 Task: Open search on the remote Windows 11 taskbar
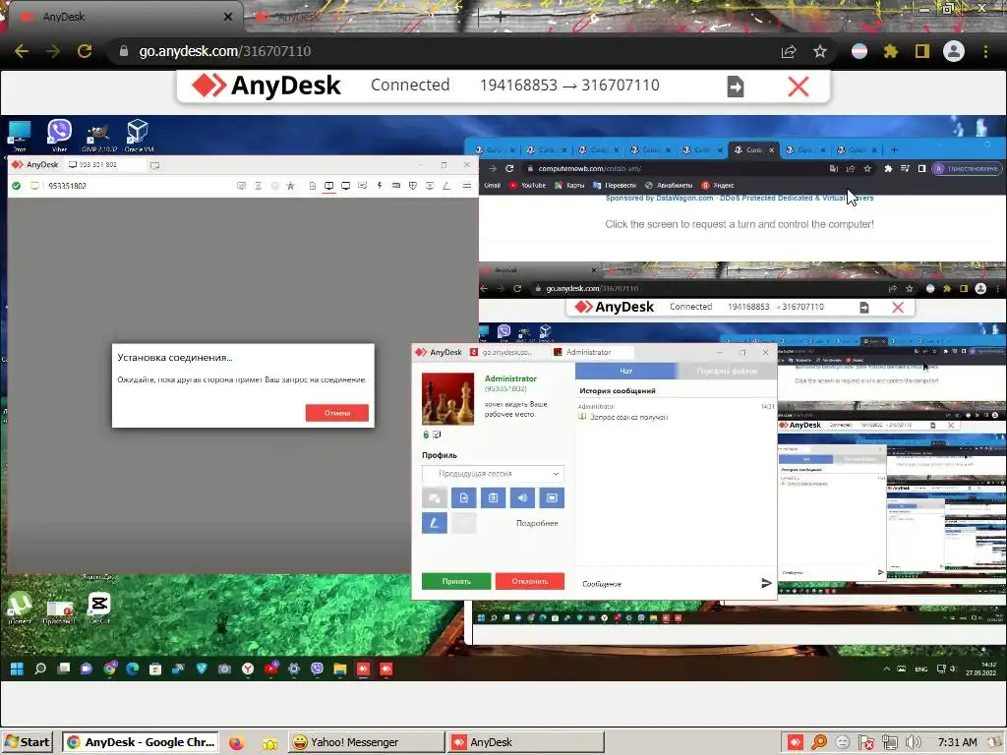pyautogui.click(x=39, y=668)
